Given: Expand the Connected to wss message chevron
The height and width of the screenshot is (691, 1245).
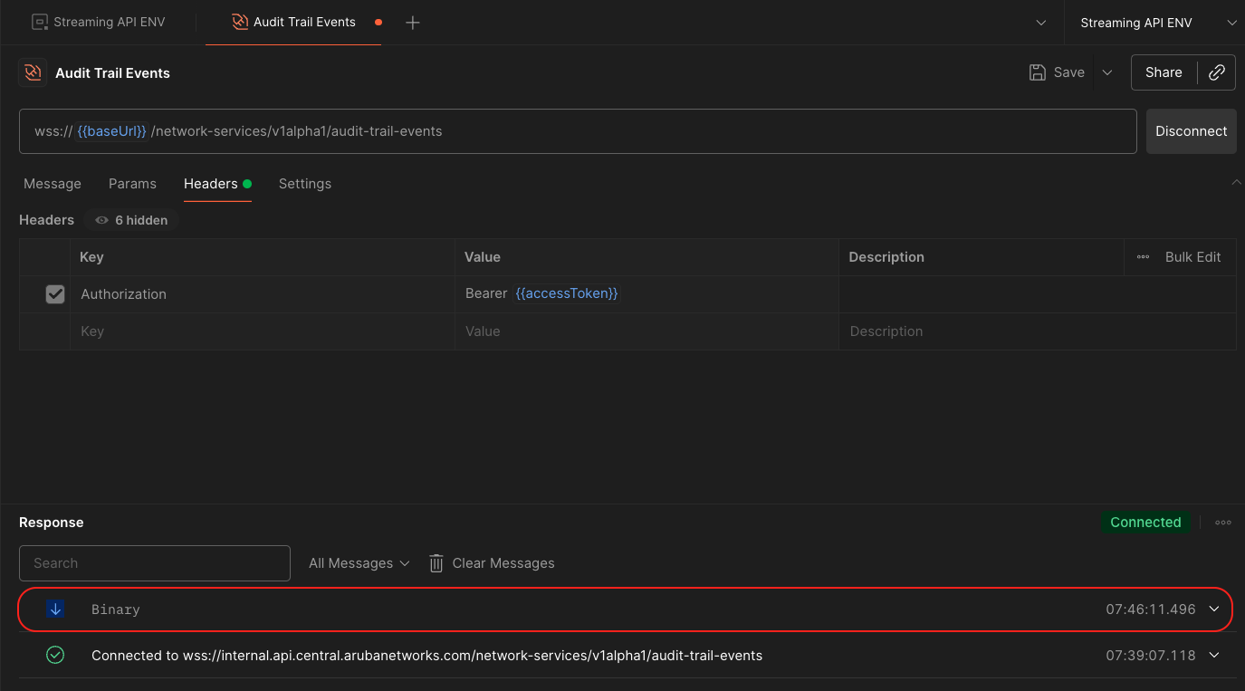Looking at the screenshot, I should (1214, 655).
